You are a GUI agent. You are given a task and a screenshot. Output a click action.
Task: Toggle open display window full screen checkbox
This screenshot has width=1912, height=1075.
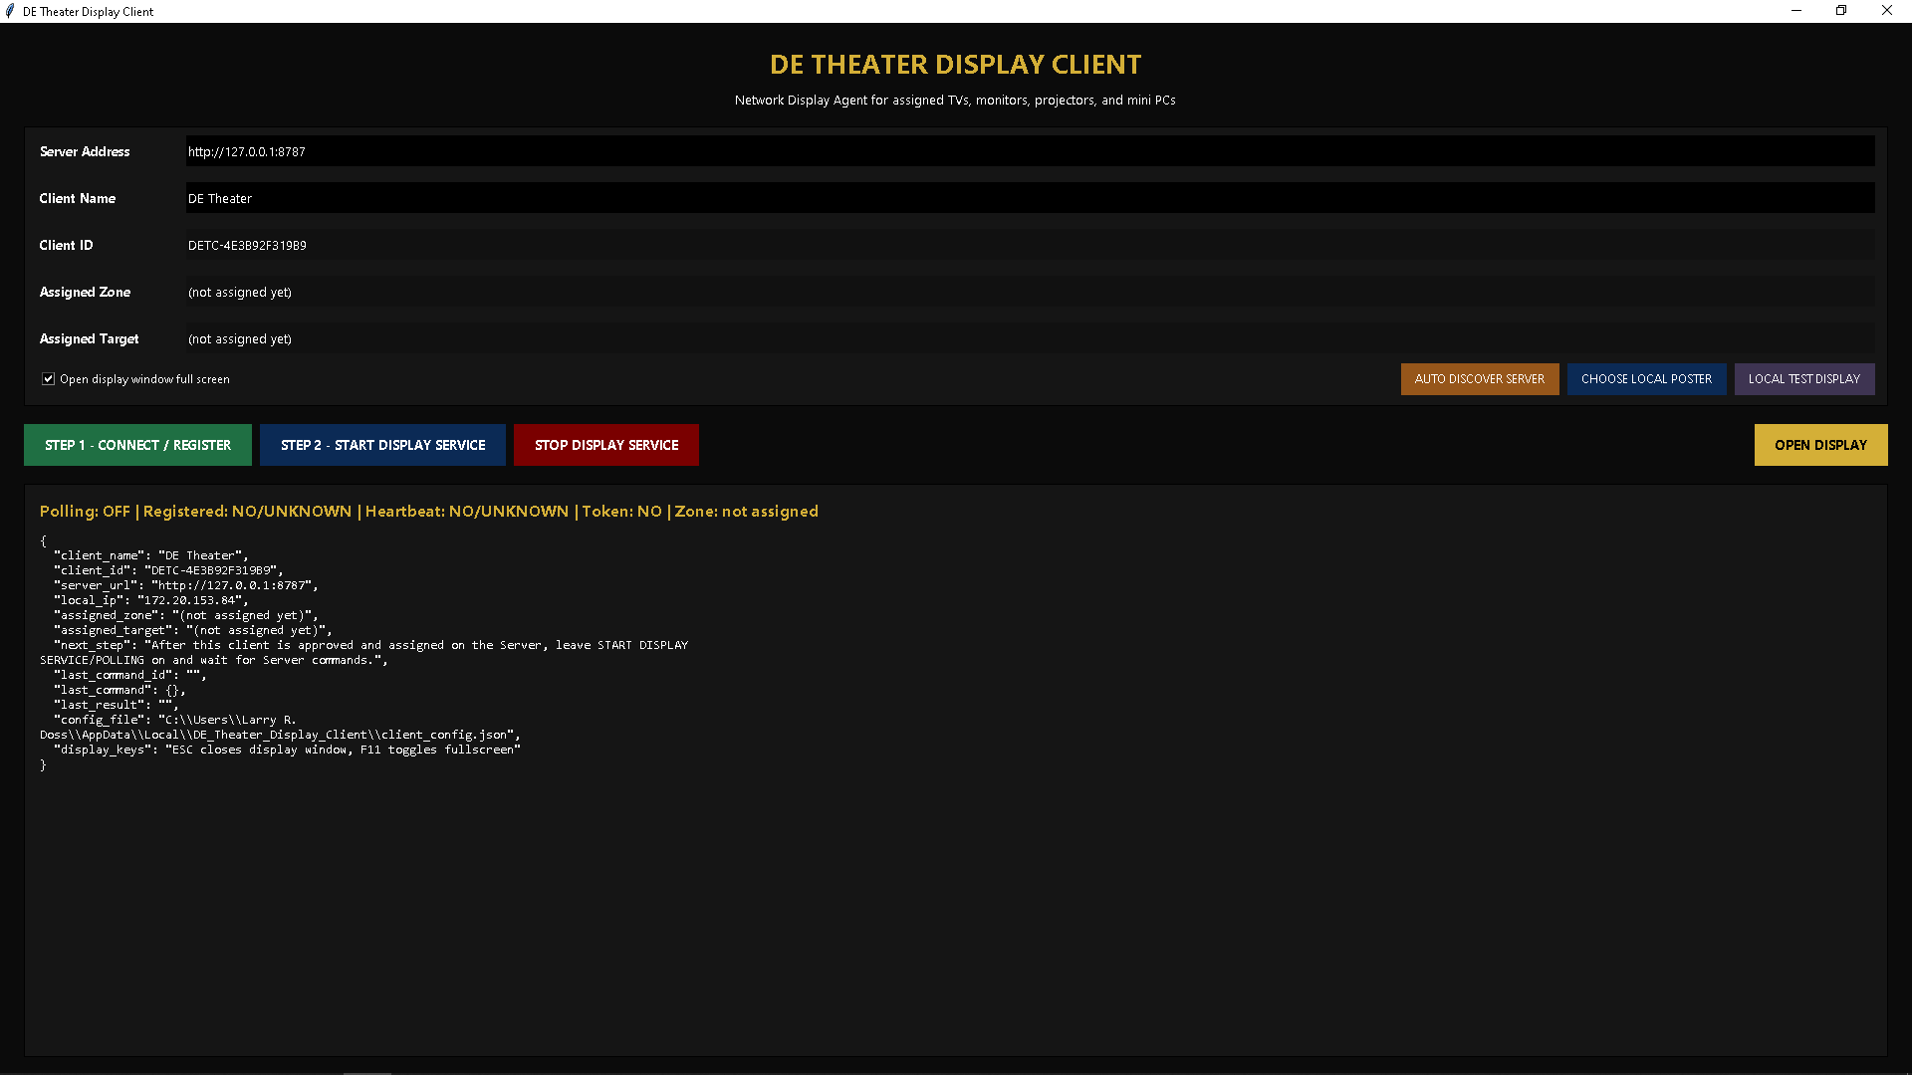tap(48, 379)
